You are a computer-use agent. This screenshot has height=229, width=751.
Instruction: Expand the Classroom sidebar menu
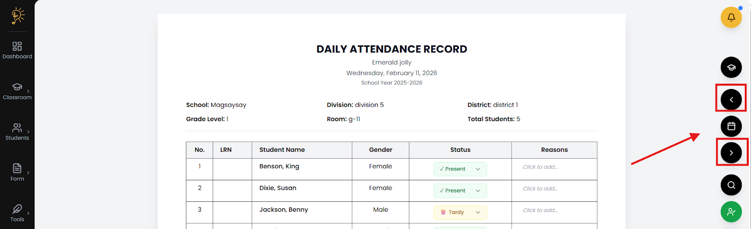coord(17,91)
